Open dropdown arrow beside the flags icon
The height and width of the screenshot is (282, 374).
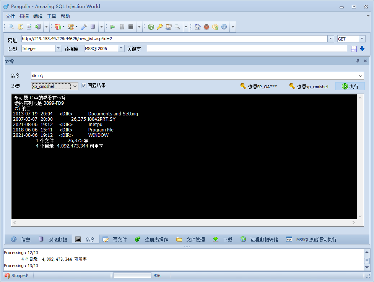[x=64, y=27]
